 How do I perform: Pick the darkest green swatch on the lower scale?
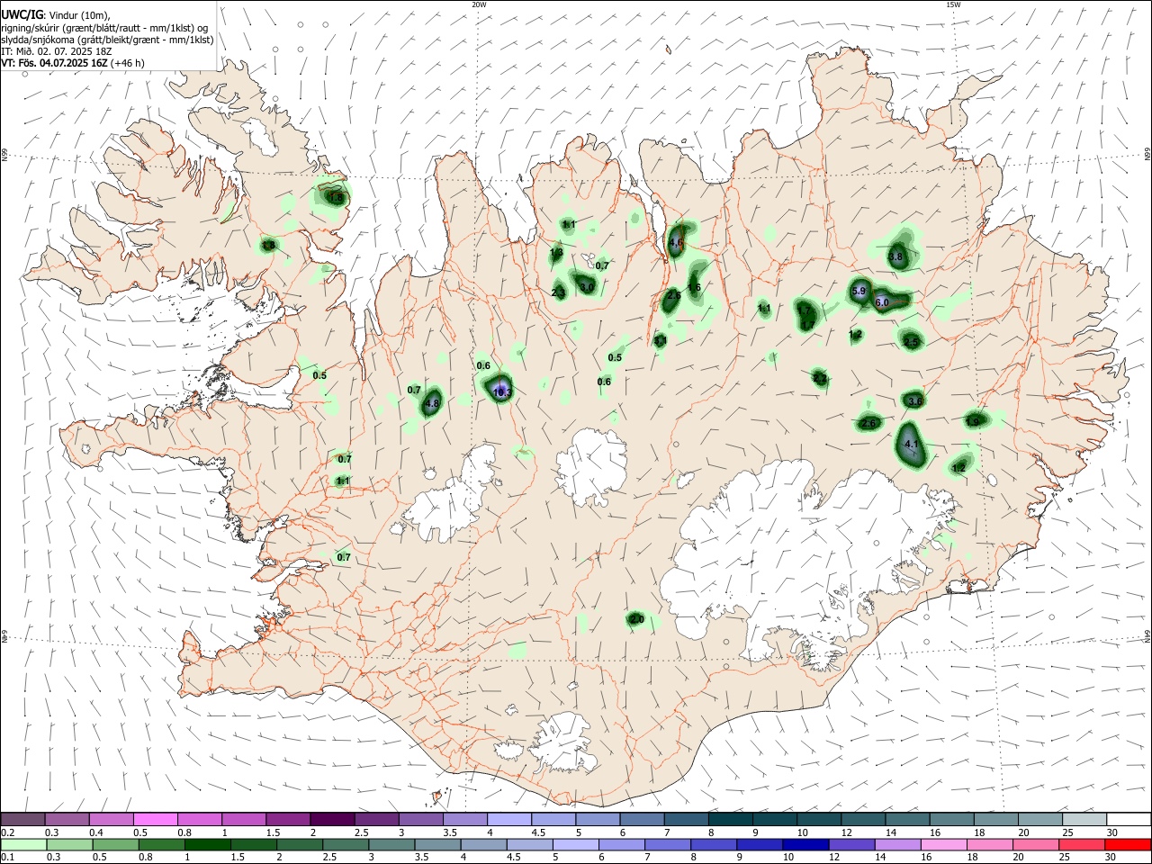(x=208, y=845)
